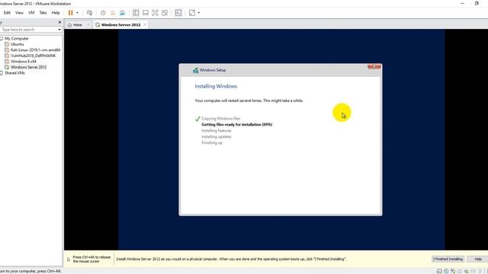Click the Install Windows Server 2012 instruction text
The width and height of the screenshot is (488, 274).
[231, 259]
